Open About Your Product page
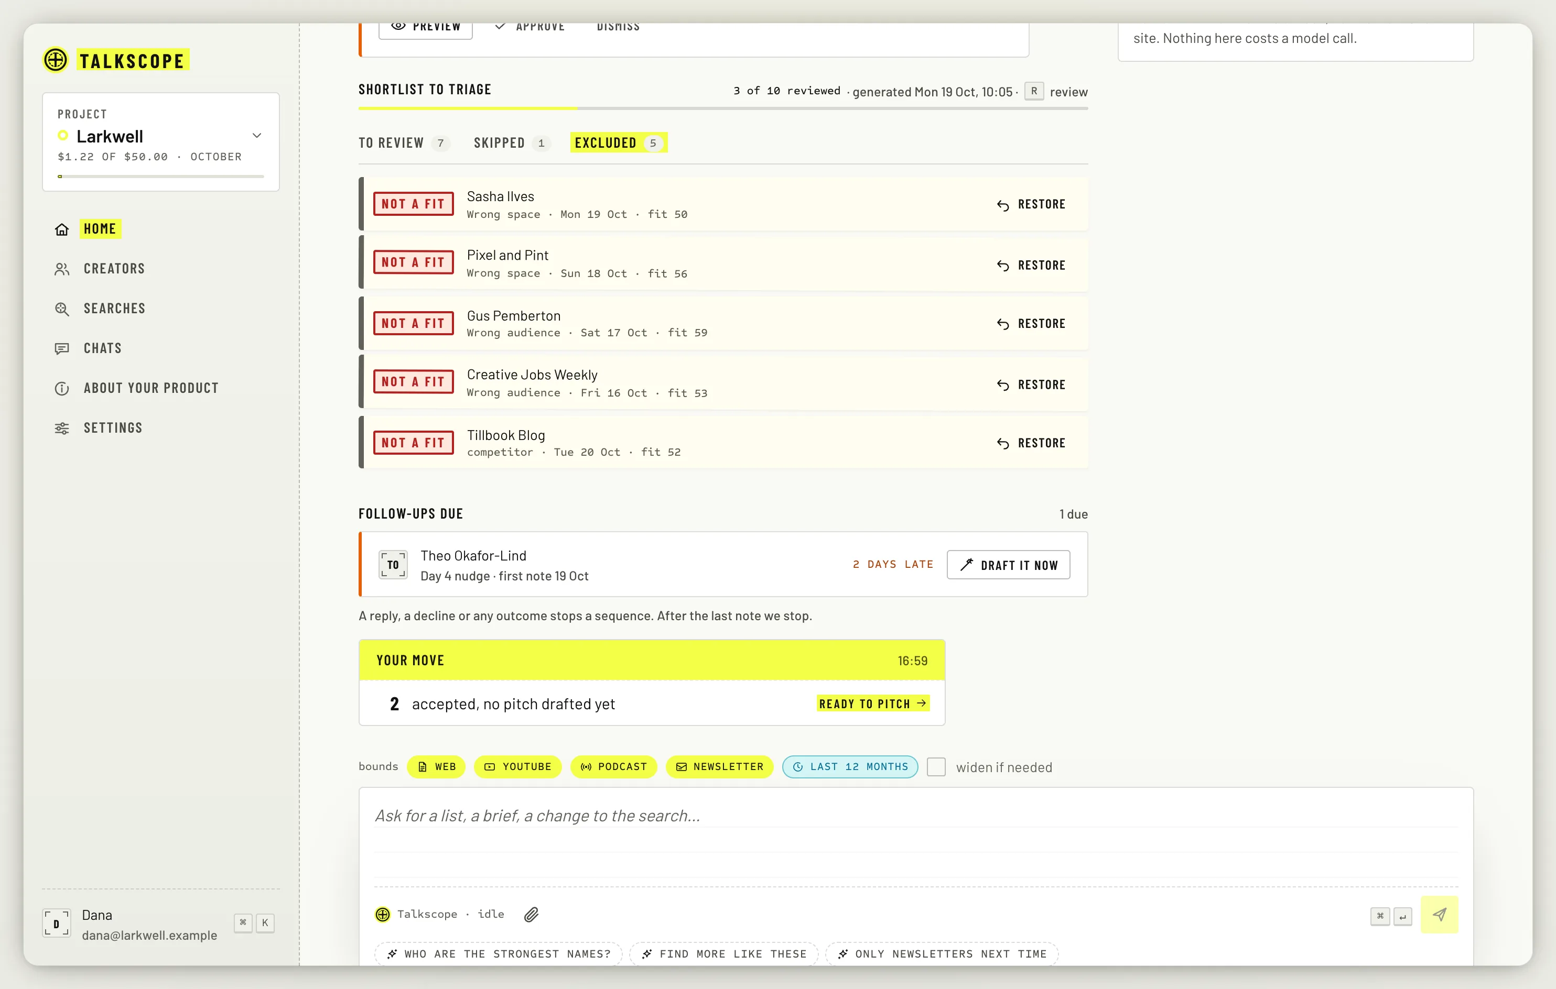The width and height of the screenshot is (1556, 989). 150,389
